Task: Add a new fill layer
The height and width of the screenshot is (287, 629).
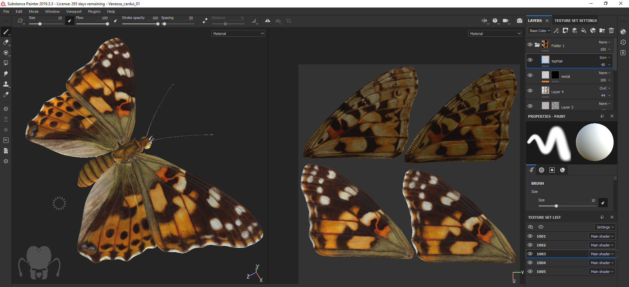Action: tap(584, 30)
